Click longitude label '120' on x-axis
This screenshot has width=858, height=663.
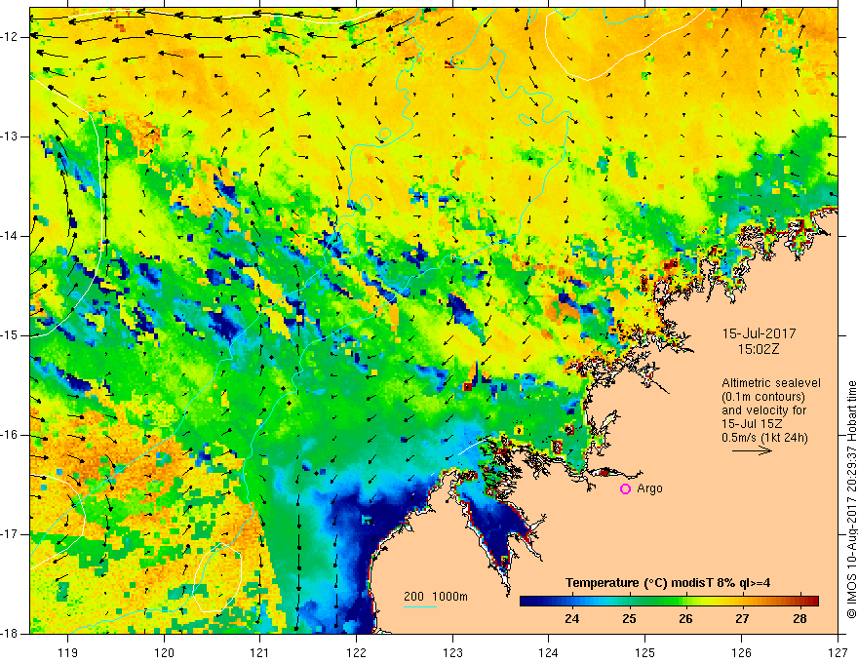tap(164, 652)
